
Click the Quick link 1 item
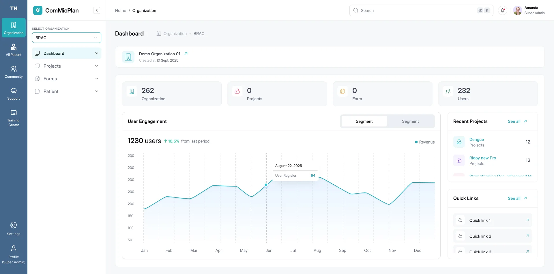493,220
